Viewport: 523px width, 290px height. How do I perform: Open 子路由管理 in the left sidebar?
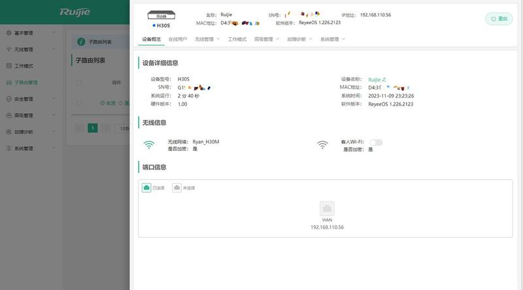(x=26, y=82)
